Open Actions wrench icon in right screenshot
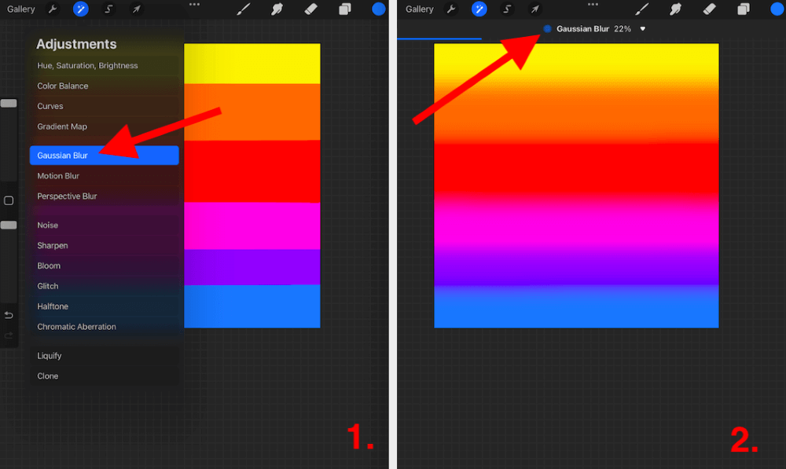 click(x=451, y=9)
